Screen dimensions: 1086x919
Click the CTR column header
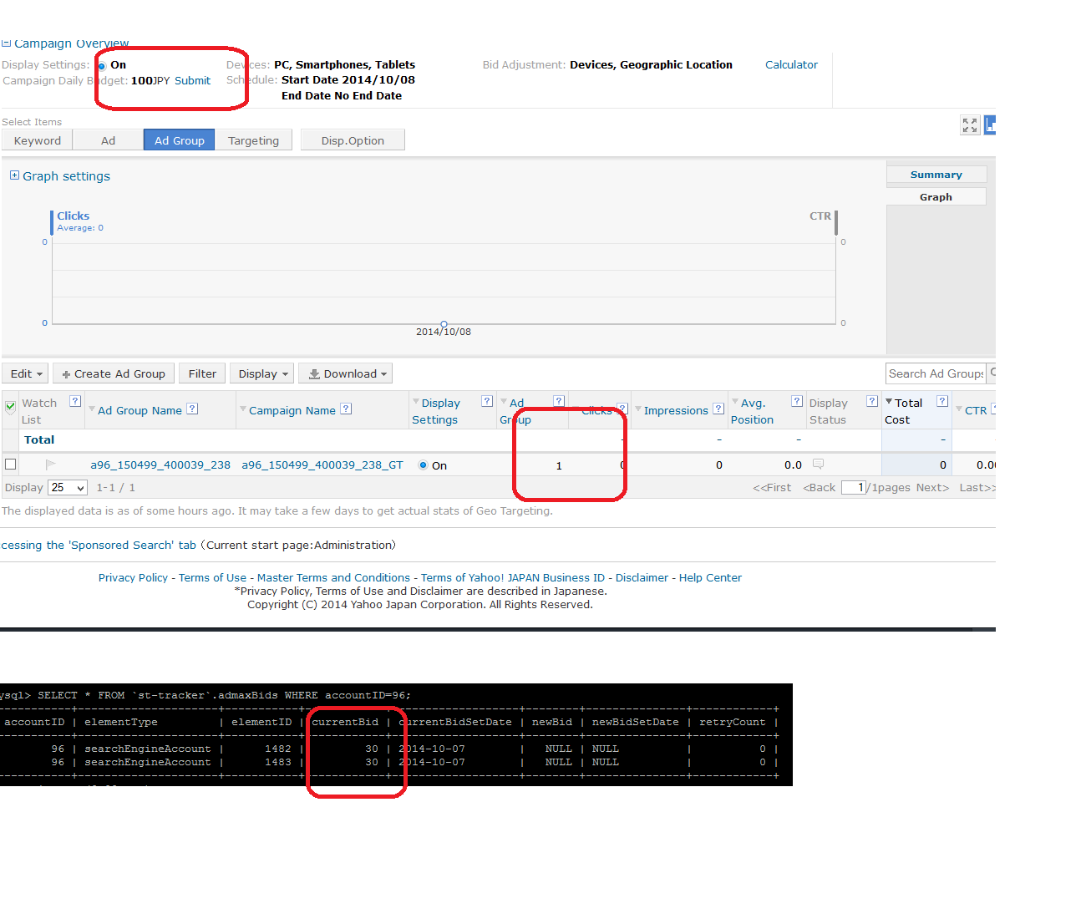[976, 410]
